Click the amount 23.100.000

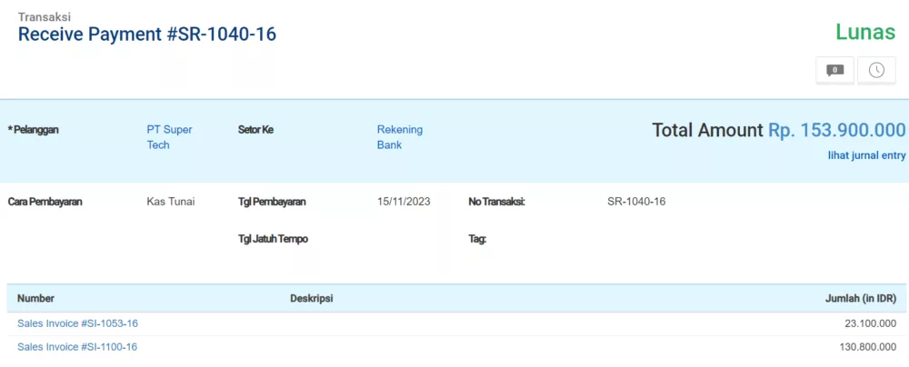pos(870,323)
